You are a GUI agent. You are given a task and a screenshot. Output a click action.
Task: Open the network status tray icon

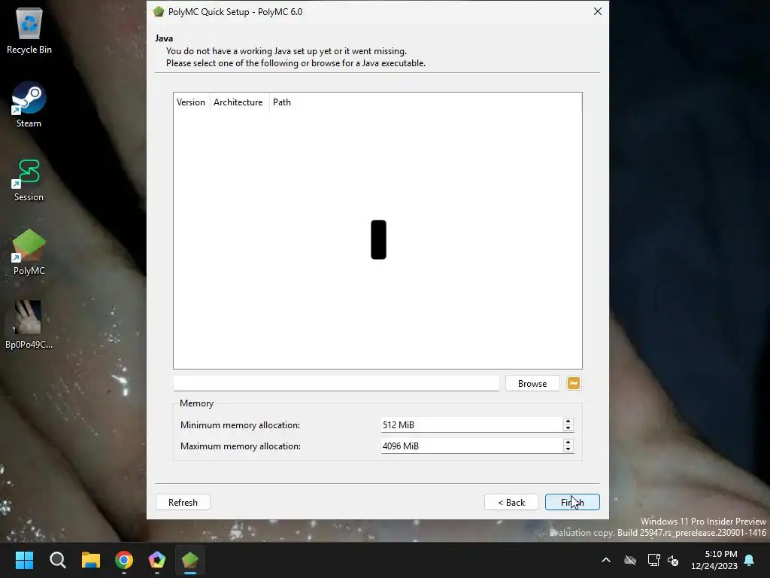pyautogui.click(x=653, y=560)
